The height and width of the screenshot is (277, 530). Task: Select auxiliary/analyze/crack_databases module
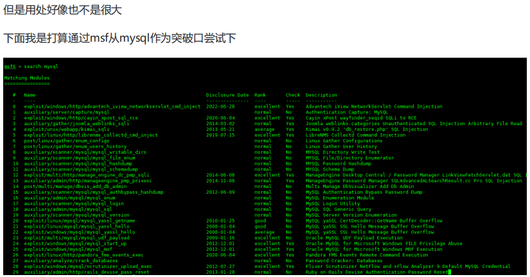click(x=71, y=261)
